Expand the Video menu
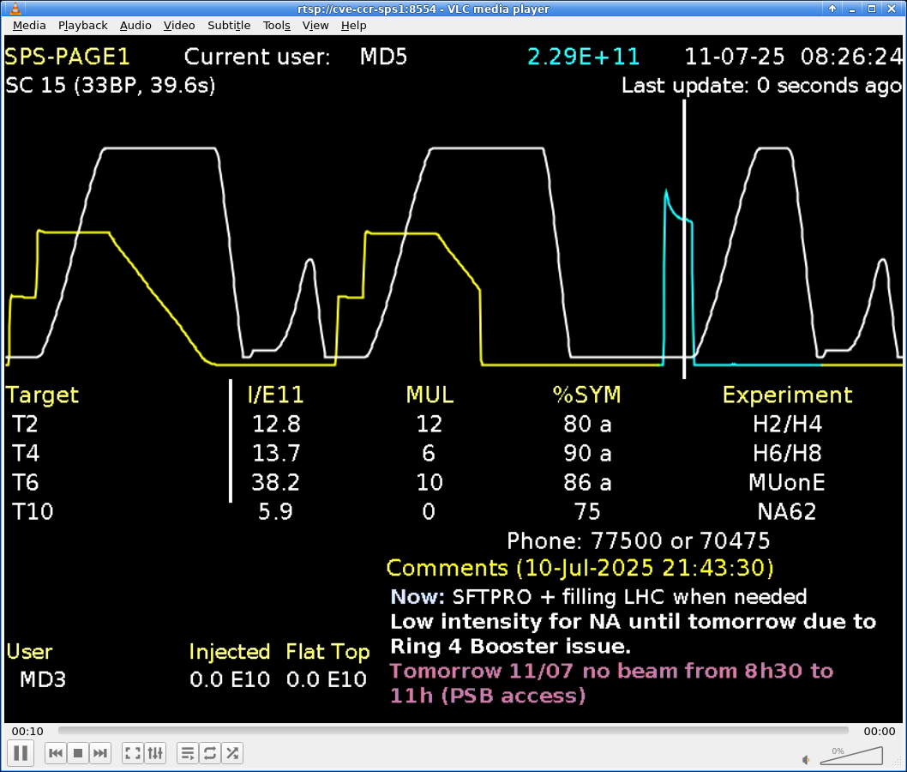907x772 pixels. tap(179, 26)
